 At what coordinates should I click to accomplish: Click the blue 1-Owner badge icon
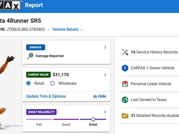coord(125,68)
